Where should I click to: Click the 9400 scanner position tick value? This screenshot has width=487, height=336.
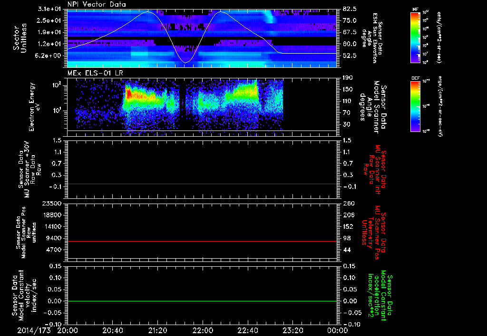[x=53, y=238]
